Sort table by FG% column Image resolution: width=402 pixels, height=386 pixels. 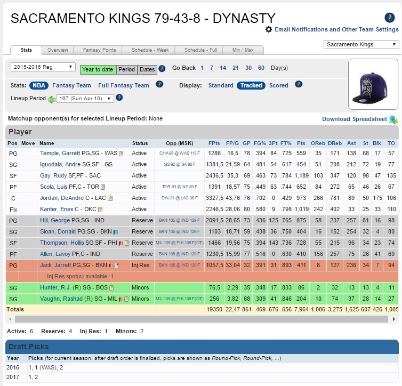pyautogui.click(x=260, y=143)
